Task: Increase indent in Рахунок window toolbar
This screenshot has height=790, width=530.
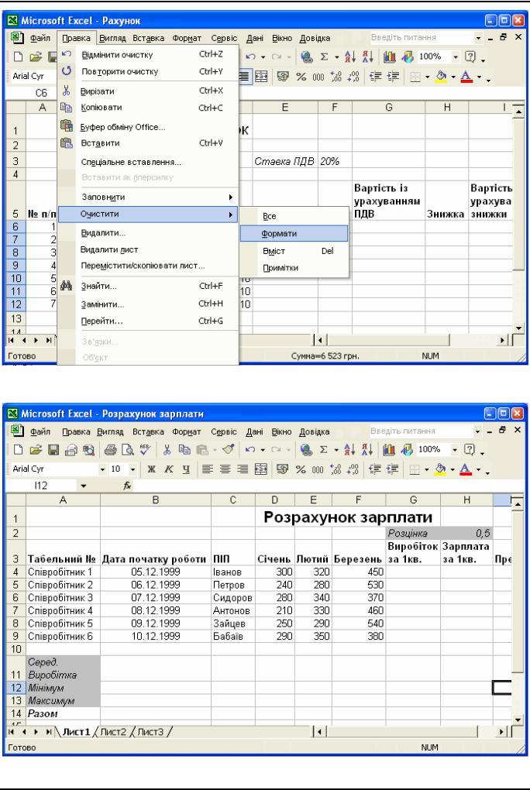Action: [x=393, y=77]
